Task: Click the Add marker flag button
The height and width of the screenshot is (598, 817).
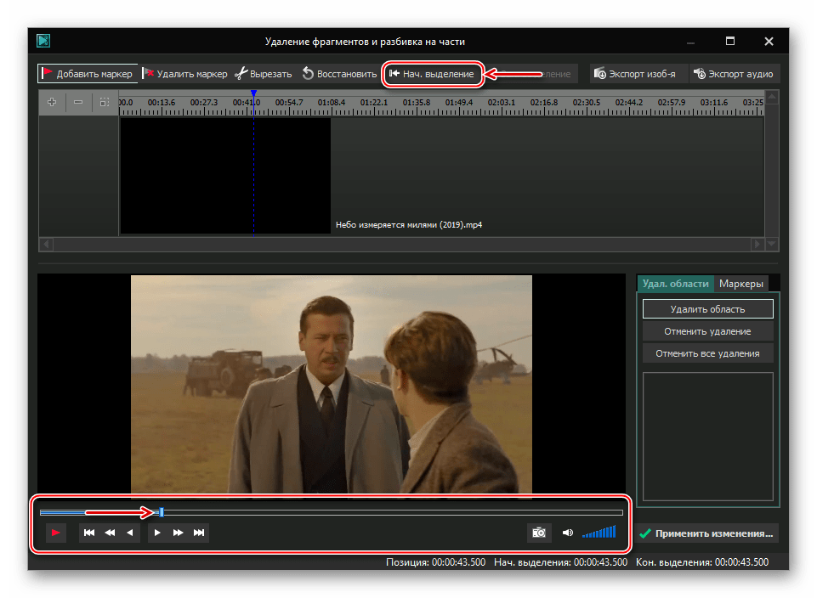Action: coord(86,74)
